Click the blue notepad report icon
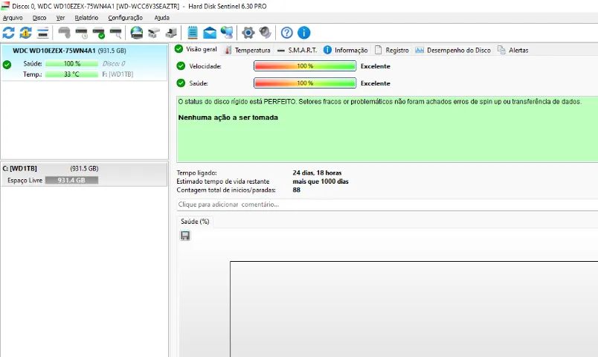This screenshot has height=357, width=598. (193, 33)
